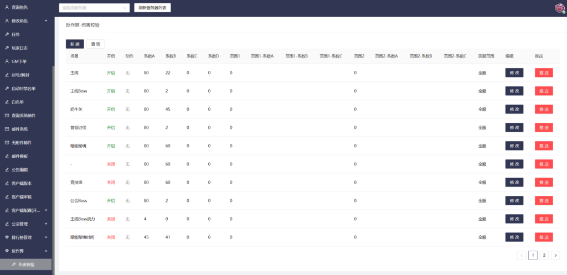This screenshot has height=275, width=567.
Task: Click the 白名单 sidebar icon
Action: [x=7, y=102]
